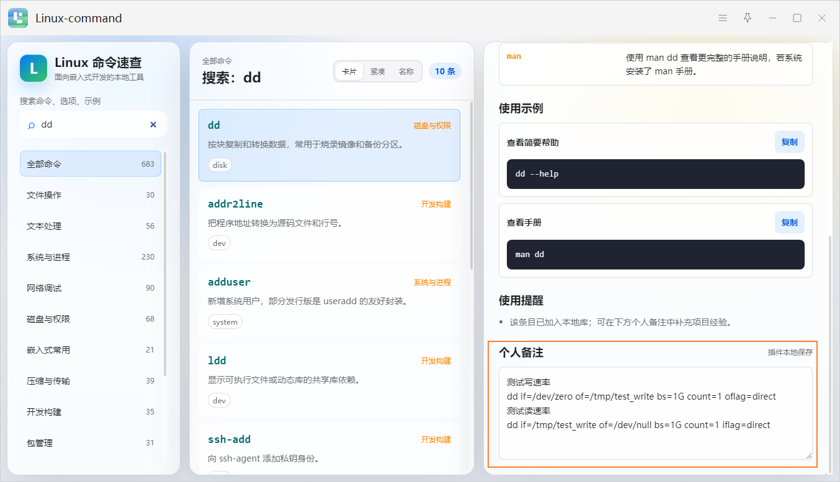Click inside the 个人备注 notes textarea
The width and height of the screenshot is (840, 482).
click(x=656, y=413)
